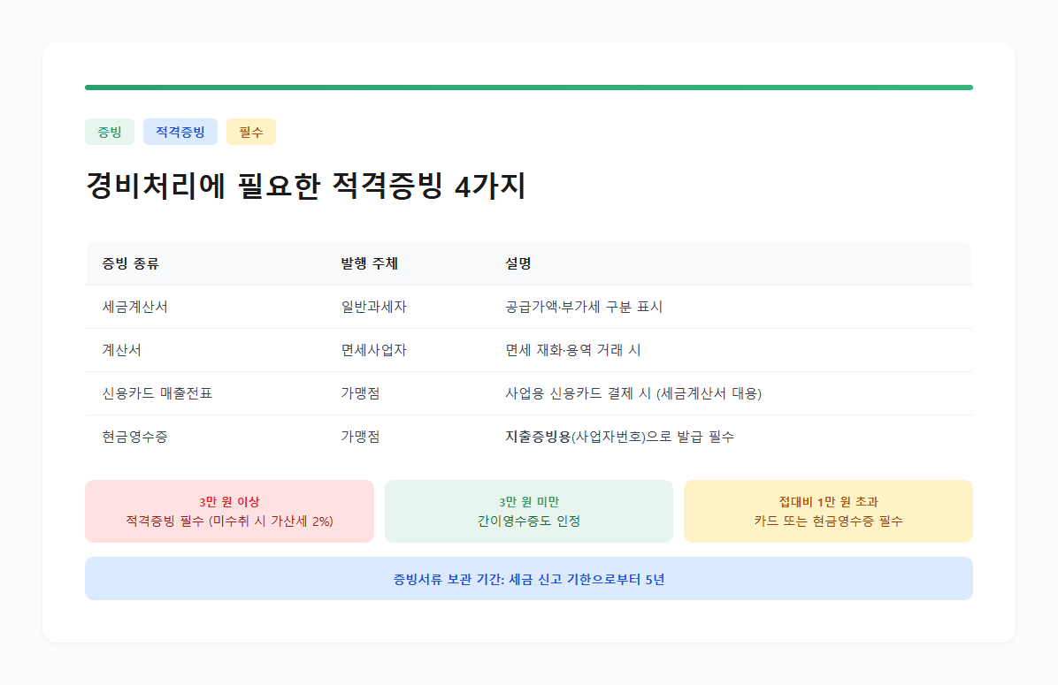The height and width of the screenshot is (685, 1058).
Task: Select the 신용카드 매출전표 cell
Action: [x=157, y=393]
